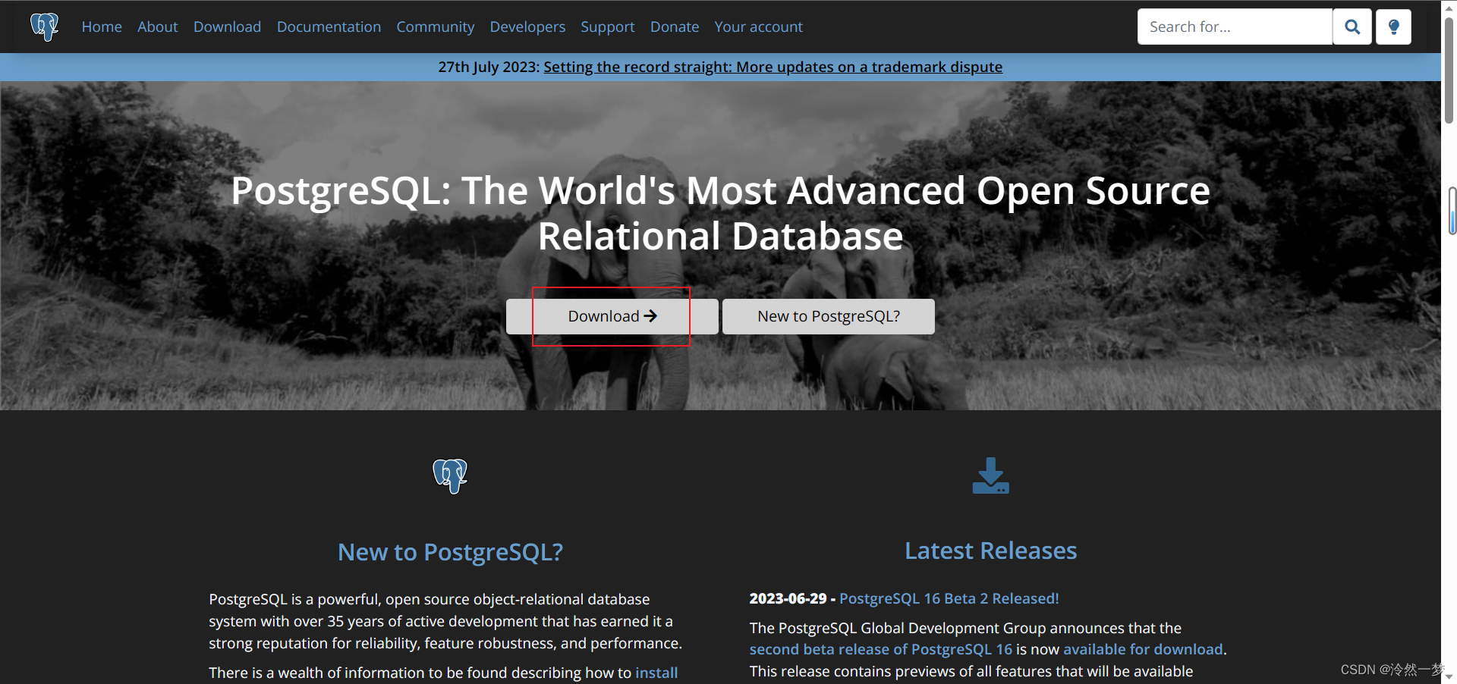The width and height of the screenshot is (1457, 684).
Task: Click the New to PostgreSQL? heading
Action: [450, 552]
